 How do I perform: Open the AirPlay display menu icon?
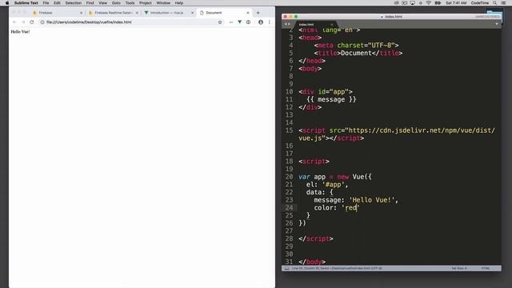tap(413, 3)
